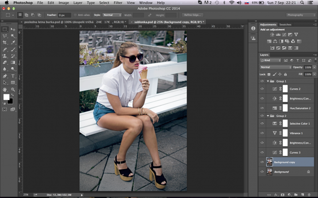This screenshot has width=318, height=198.
Task: Hide the Curves 2 layer
Action: [x=262, y=89]
